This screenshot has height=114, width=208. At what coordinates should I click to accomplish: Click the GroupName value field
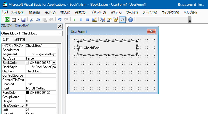tap(41, 97)
